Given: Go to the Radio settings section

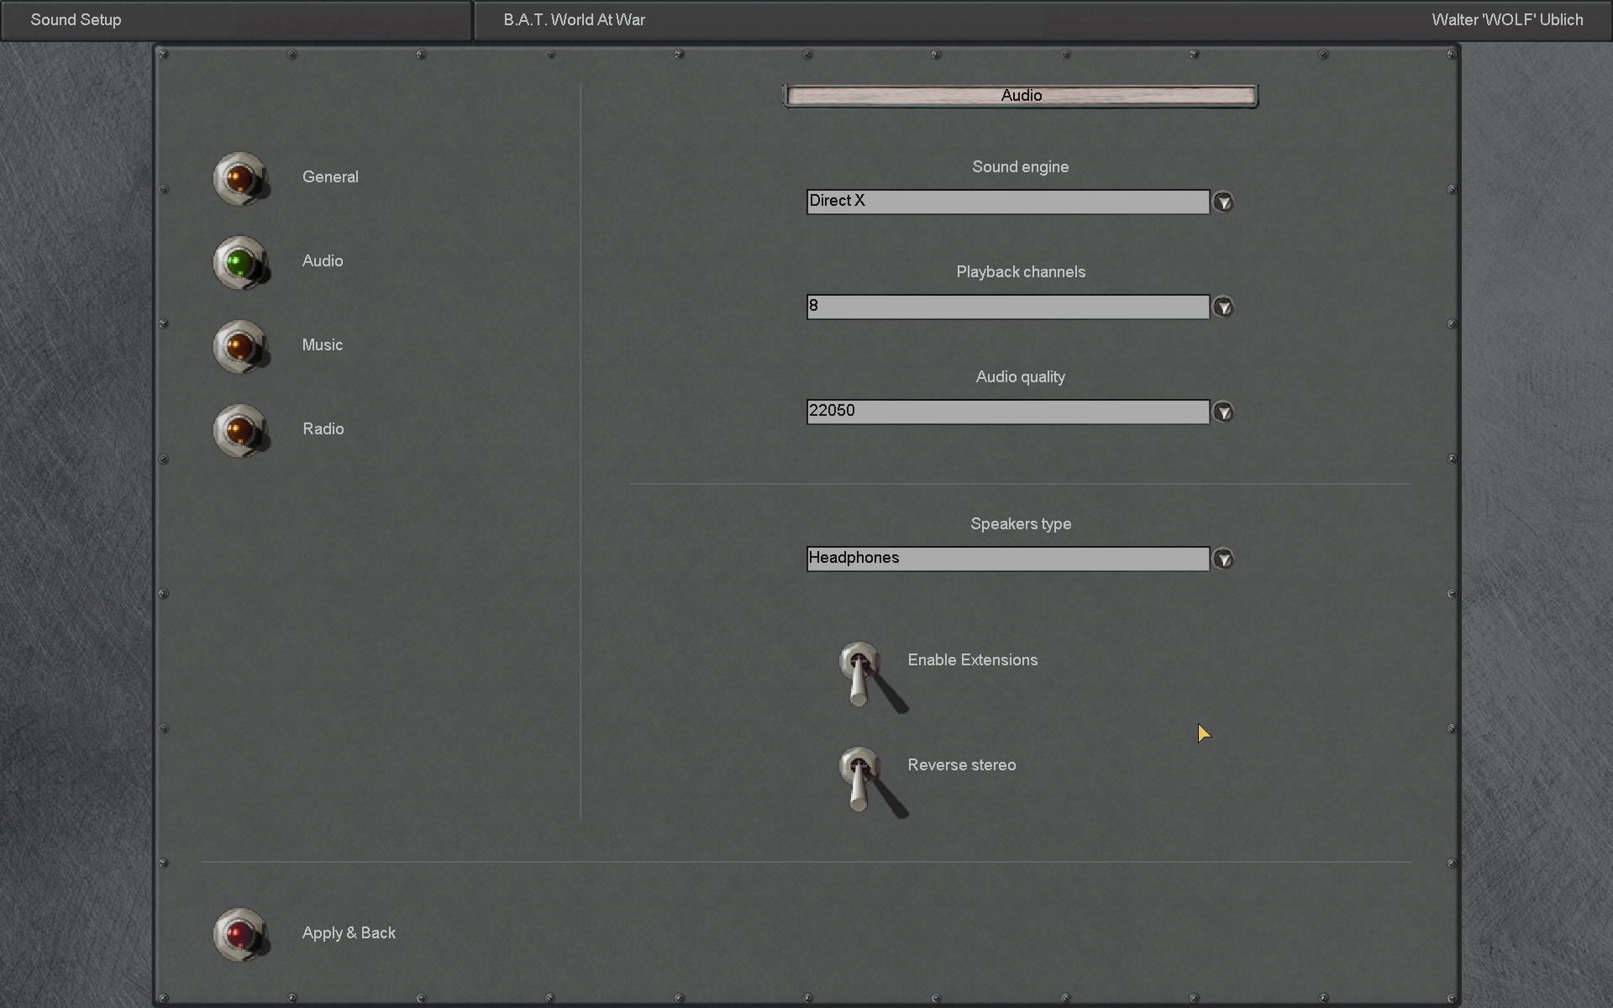Looking at the screenshot, I should (323, 429).
